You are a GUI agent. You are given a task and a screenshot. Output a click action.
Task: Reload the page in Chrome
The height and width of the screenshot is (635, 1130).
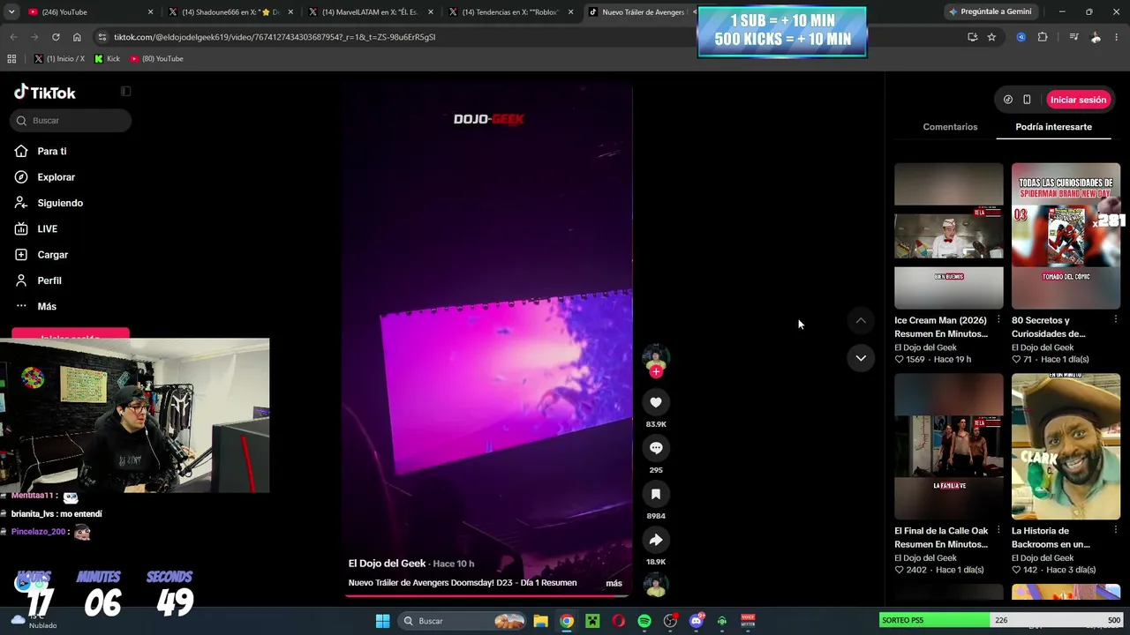(56, 37)
